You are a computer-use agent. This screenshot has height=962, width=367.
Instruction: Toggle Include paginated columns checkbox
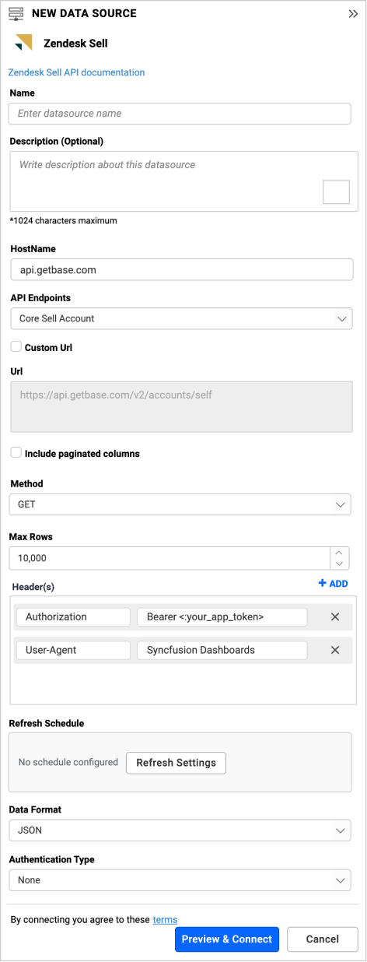click(x=16, y=452)
